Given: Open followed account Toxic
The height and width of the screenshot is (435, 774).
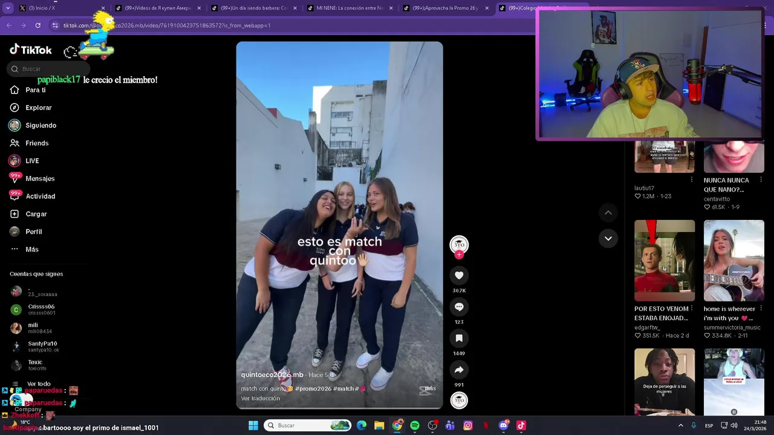Looking at the screenshot, I should click(36, 365).
